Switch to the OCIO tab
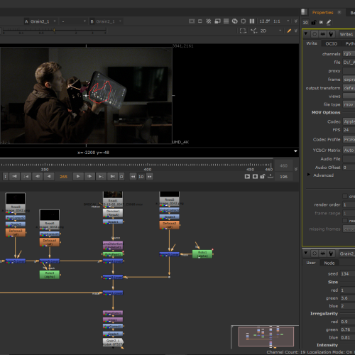This screenshot has height=355, width=355. [331, 43]
